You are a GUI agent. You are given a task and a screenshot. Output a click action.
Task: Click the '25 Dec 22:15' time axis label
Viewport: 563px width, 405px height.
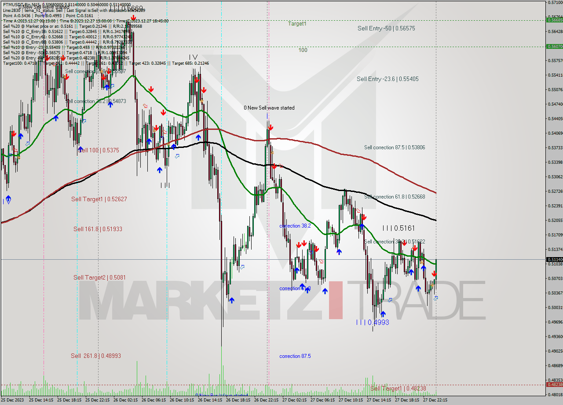tap(98, 400)
